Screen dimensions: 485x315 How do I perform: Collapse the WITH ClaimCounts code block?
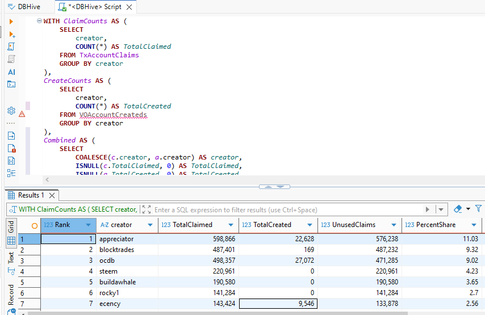(39, 21)
